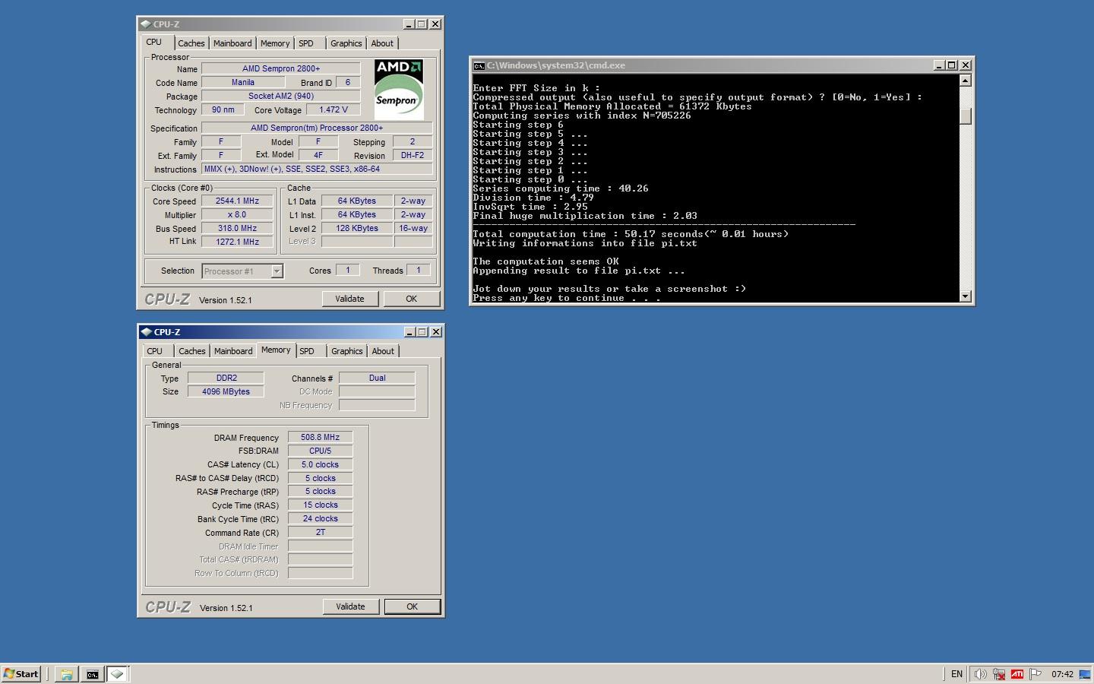1094x684 pixels.
Task: Click the AMD Sempron logo image
Action: [x=399, y=90]
